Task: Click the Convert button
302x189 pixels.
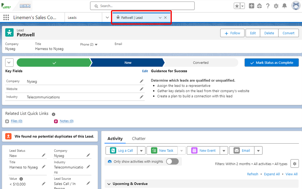Action: [x=288, y=33]
